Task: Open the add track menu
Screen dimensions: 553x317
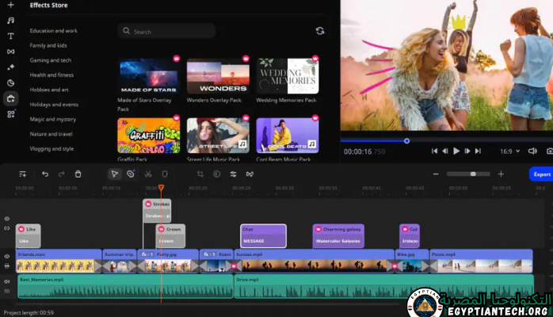Action: 22,174
